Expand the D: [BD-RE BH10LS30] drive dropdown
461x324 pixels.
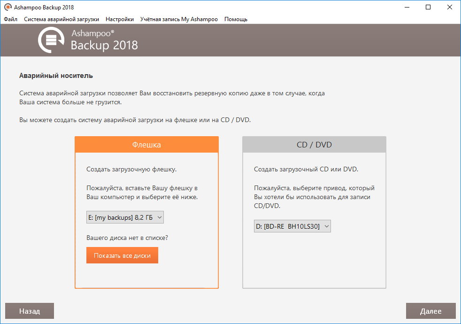click(x=292, y=226)
